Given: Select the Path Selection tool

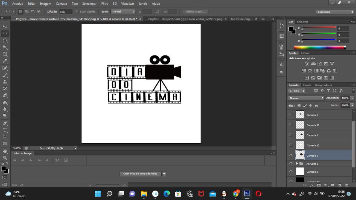Looking at the screenshot, I should tap(5, 137).
